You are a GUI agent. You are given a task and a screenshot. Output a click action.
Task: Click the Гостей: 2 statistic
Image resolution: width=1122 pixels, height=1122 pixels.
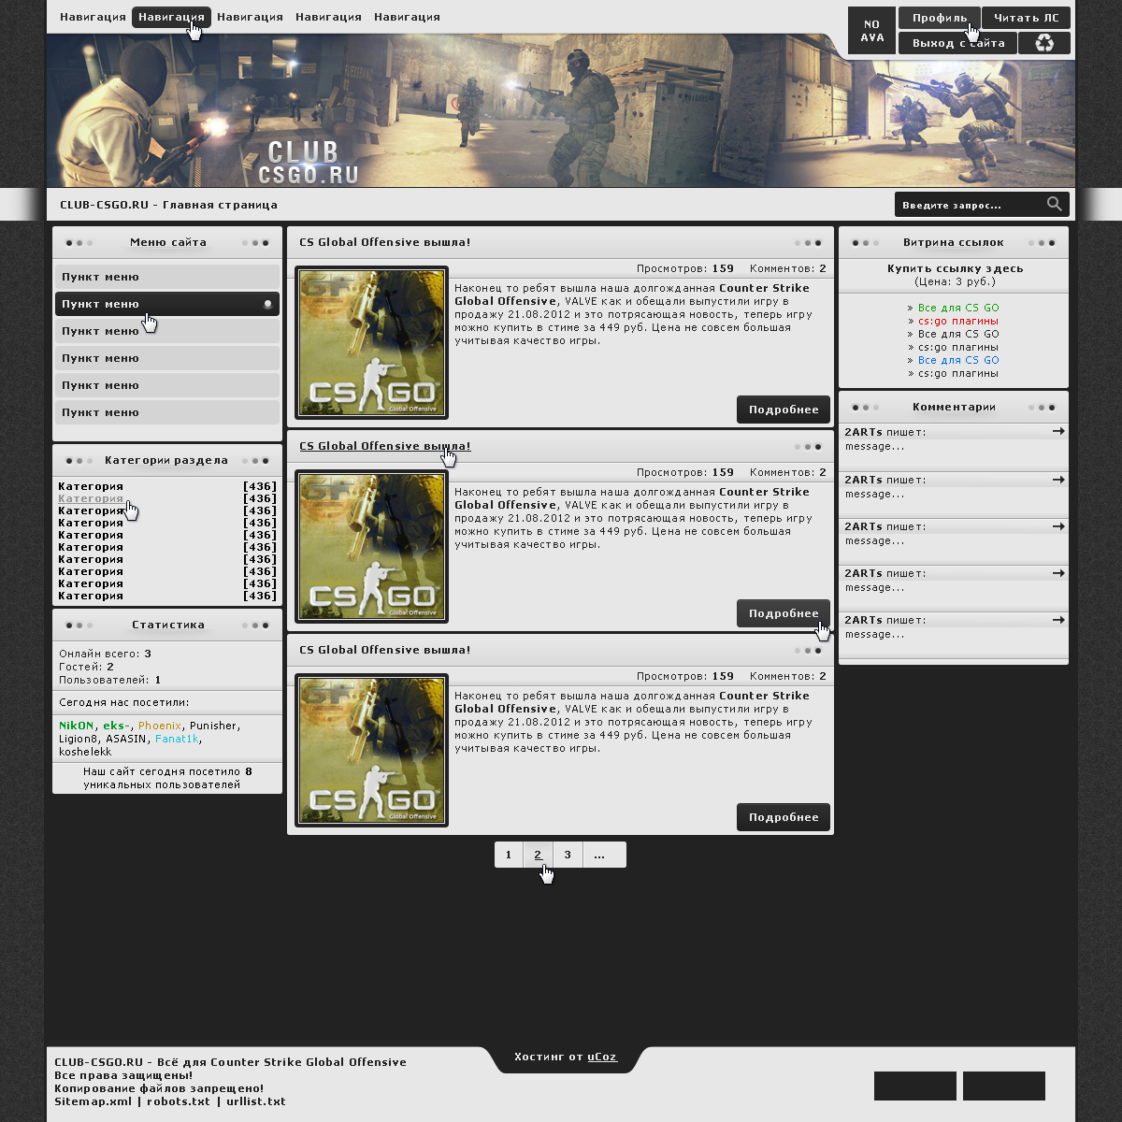[86, 667]
